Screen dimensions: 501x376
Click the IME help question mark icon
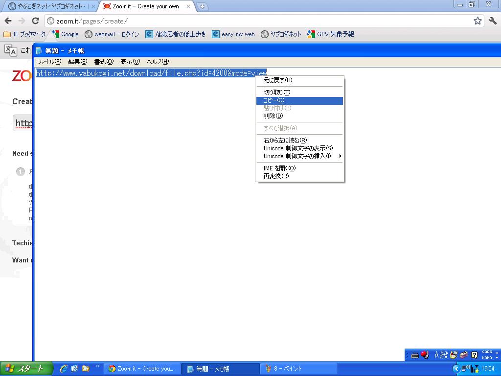[x=474, y=355]
